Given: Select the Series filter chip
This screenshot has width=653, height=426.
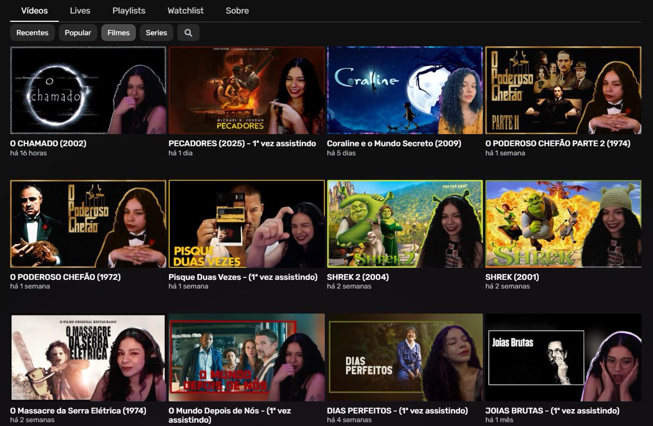Looking at the screenshot, I should pos(156,33).
